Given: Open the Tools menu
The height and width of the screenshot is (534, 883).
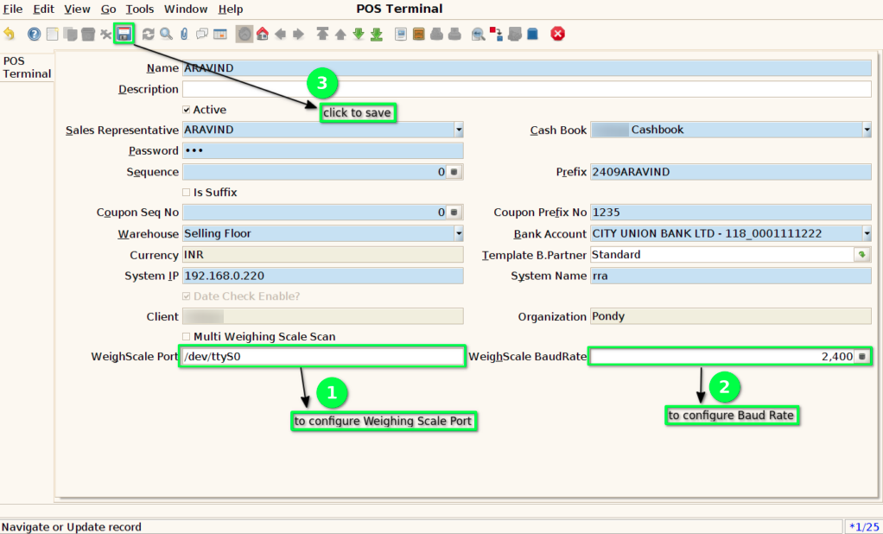Looking at the screenshot, I should tap(140, 9).
